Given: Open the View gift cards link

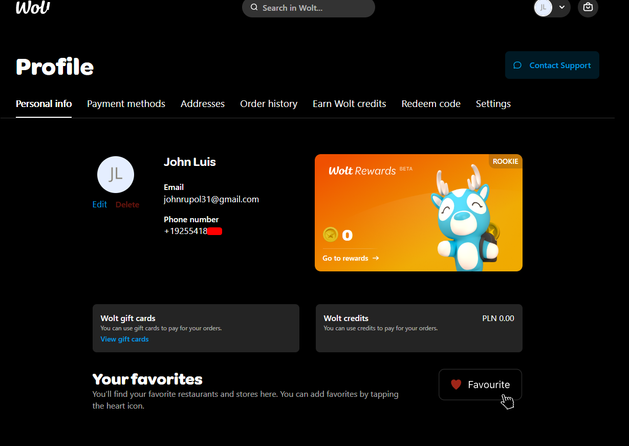Looking at the screenshot, I should click(125, 339).
